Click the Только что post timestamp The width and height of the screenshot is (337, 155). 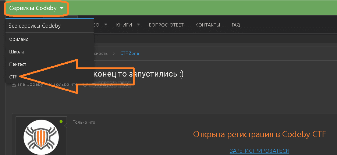click(84, 122)
